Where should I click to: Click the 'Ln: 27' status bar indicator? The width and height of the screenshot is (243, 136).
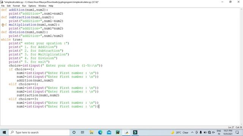[x=231, y=127]
